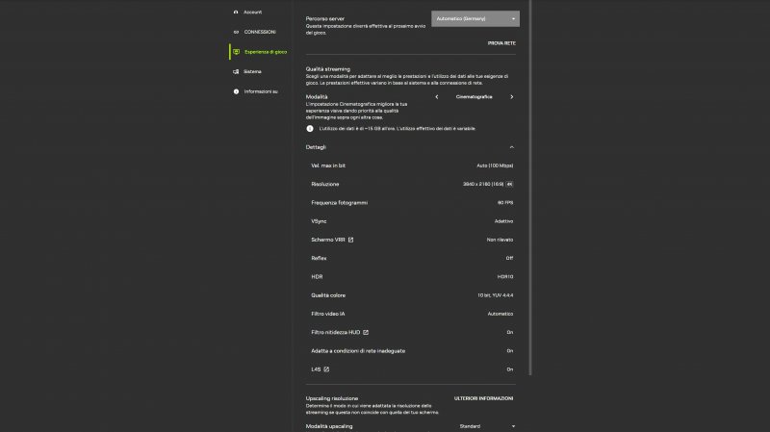Viewport: 770px width, 432px height.
Task: Open the Percorso server dropdown
Action: (475, 18)
